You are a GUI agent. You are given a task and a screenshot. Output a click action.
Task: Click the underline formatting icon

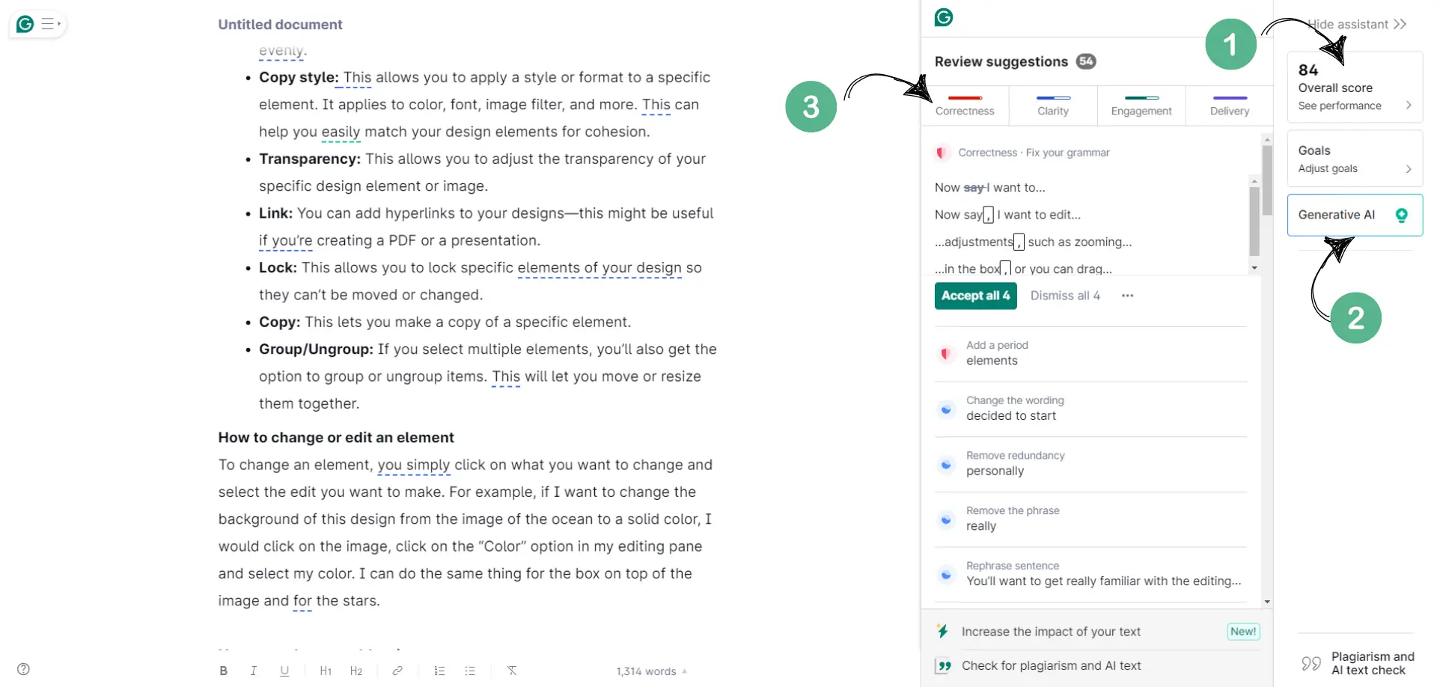point(284,671)
